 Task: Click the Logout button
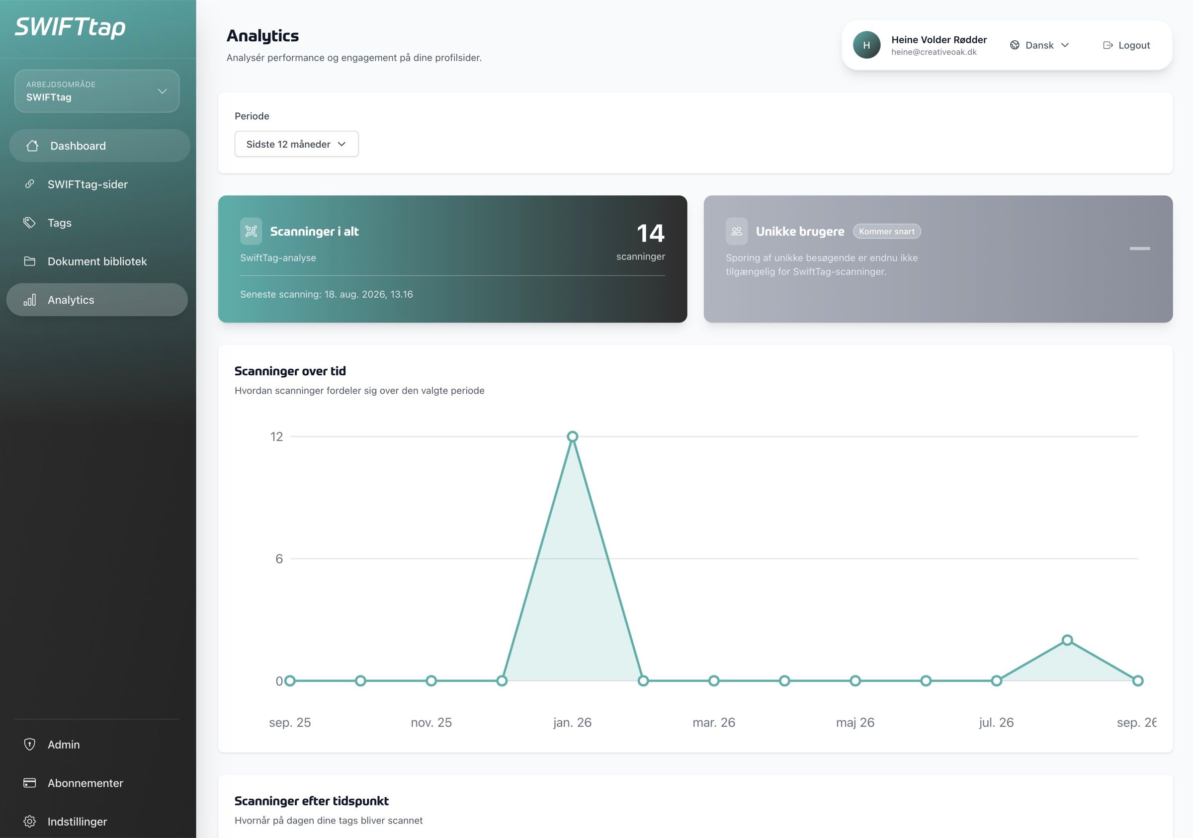(x=1126, y=45)
